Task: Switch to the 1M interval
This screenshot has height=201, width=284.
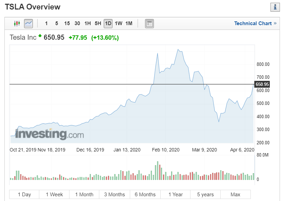Action: [x=129, y=23]
